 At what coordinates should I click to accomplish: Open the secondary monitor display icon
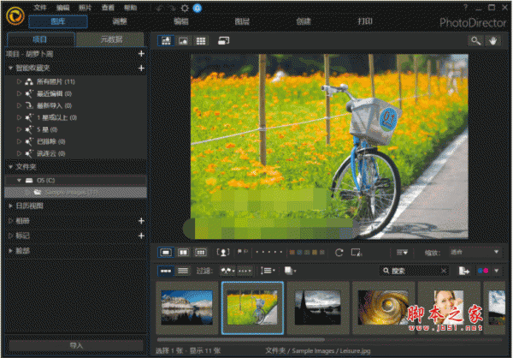[x=224, y=40]
